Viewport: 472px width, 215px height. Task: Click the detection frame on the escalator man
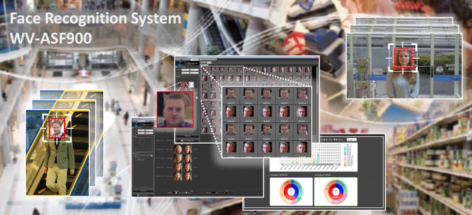[x=58, y=127]
